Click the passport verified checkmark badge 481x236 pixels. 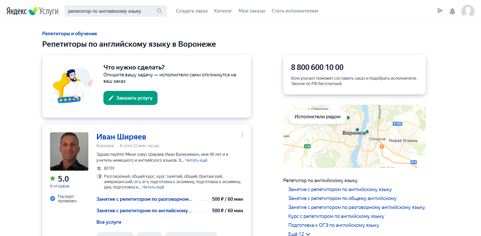pyautogui.click(x=53, y=198)
